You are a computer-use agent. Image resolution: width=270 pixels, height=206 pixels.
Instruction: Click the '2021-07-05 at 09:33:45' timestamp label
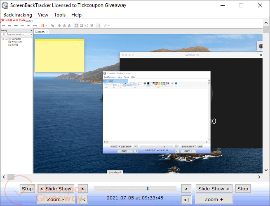[x=135, y=198]
